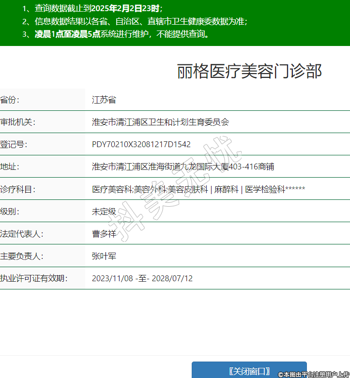Select the 省份 field label
This screenshot has width=350, height=378.
click(x=10, y=100)
